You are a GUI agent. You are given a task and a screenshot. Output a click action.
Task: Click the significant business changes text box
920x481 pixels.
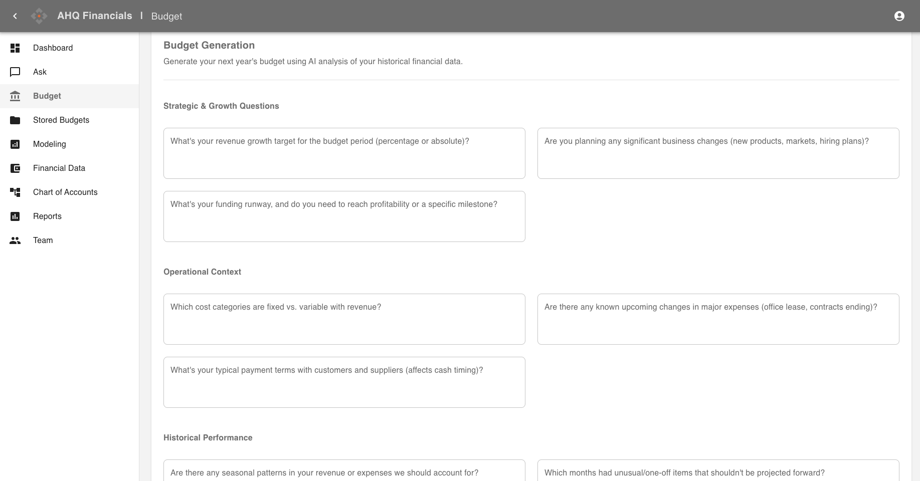[718, 153]
